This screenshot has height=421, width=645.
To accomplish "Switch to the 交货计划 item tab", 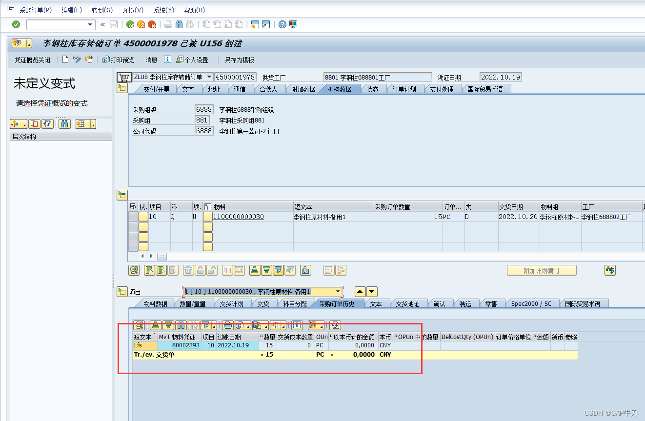I will coord(231,304).
